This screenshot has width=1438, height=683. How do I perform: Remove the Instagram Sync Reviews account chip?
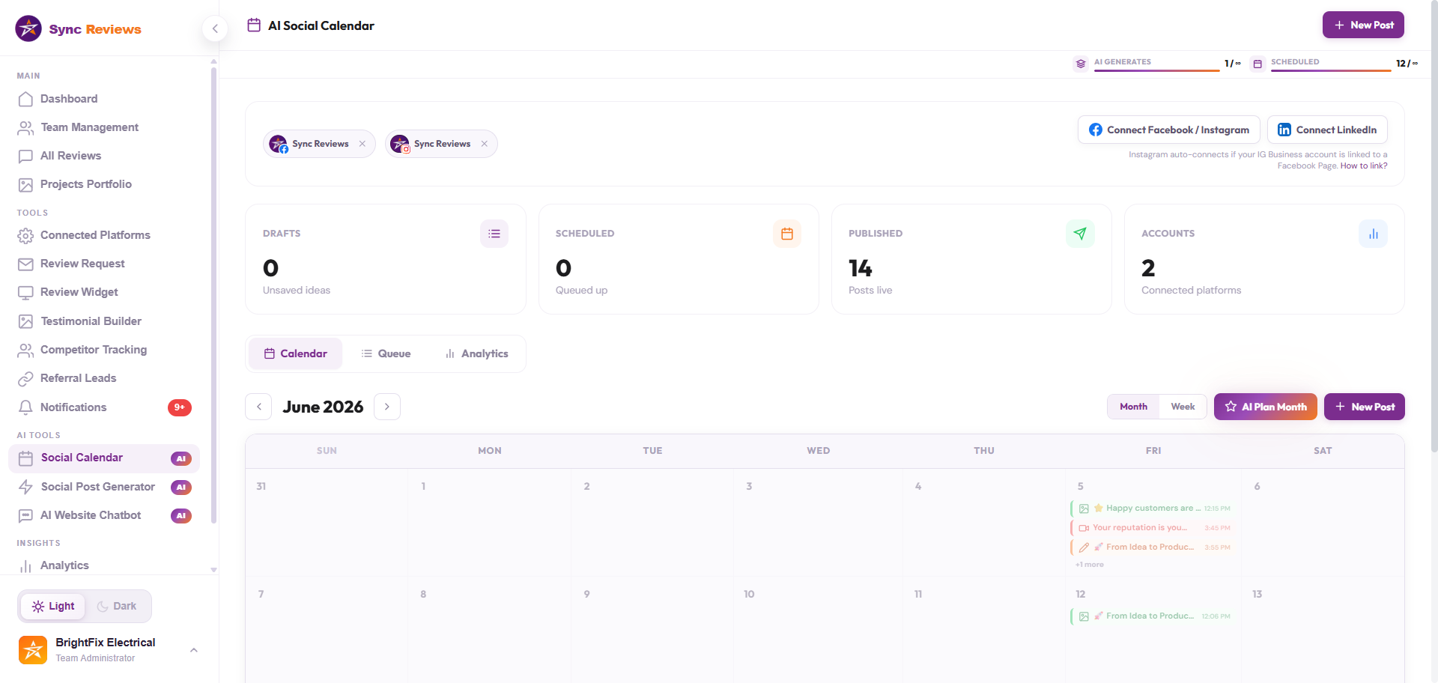(x=485, y=144)
